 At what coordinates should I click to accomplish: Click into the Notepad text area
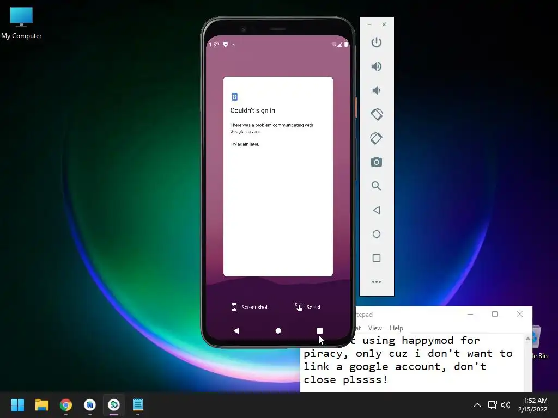pyautogui.click(x=412, y=362)
